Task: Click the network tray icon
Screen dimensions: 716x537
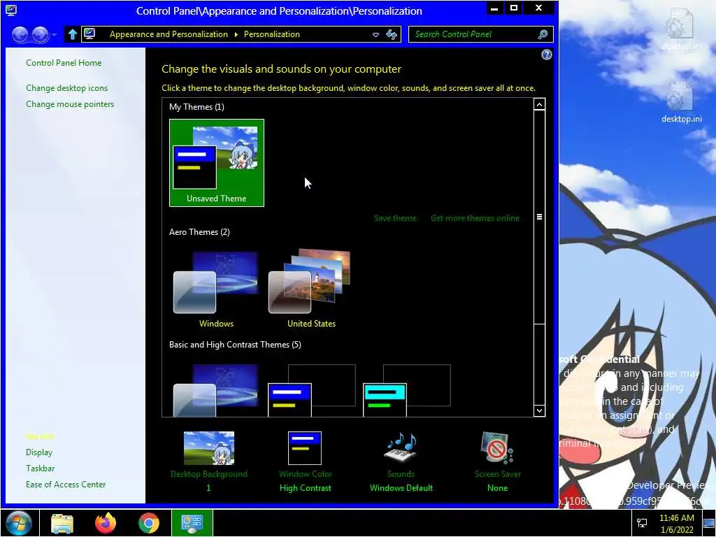Action: point(642,523)
